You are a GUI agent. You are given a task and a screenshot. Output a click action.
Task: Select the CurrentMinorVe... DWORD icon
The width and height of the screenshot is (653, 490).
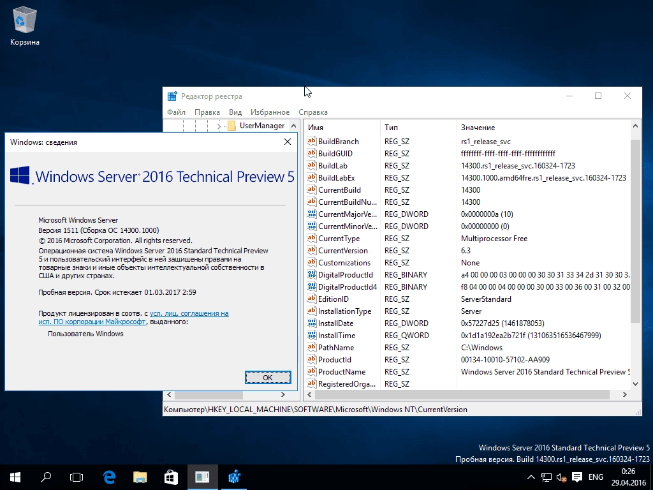pos(311,226)
